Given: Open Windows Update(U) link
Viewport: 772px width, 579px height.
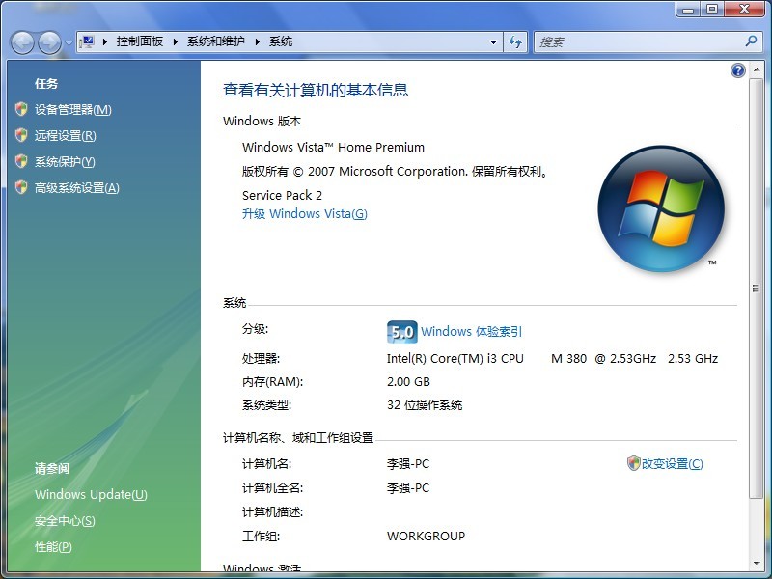Looking at the screenshot, I should point(91,494).
